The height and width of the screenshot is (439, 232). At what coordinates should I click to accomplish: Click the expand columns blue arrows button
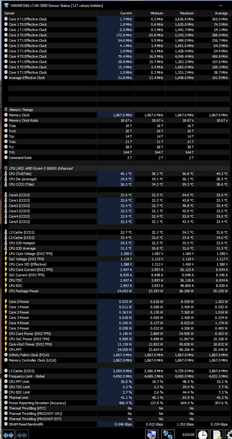click(x=9, y=435)
